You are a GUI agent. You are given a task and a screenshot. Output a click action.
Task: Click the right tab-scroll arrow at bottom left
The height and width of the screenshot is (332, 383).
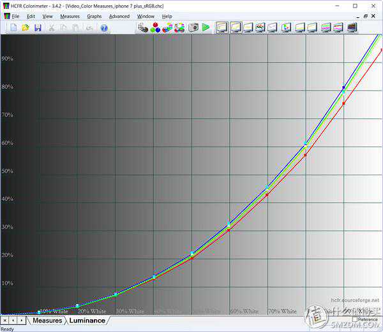(x=23, y=321)
